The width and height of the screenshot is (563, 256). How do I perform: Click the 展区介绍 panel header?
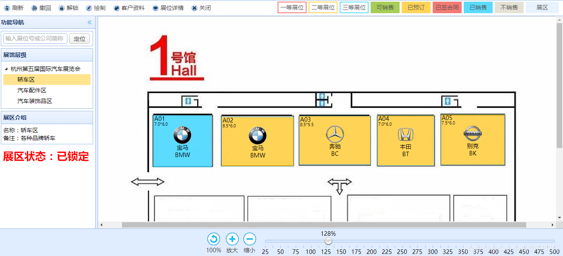47,117
